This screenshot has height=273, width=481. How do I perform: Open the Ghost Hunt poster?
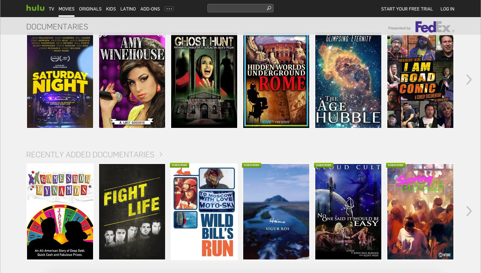pos(204,81)
